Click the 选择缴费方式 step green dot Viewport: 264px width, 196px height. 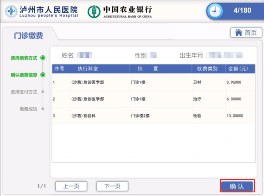click(43, 58)
